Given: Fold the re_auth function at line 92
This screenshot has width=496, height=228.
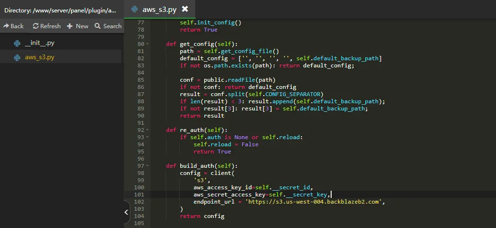Looking at the screenshot, I should 148,130.
